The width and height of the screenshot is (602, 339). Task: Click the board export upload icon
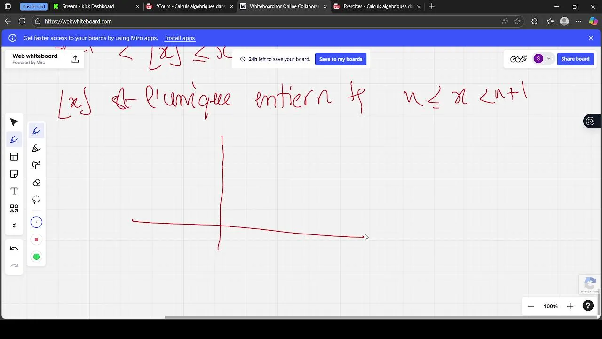point(75,59)
